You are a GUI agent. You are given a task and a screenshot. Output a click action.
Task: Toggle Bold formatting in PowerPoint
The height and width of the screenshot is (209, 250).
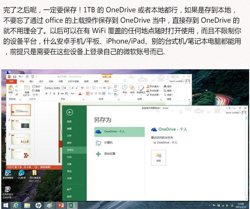pos(46,93)
